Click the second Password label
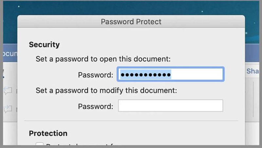Viewport: 262px width, 148px height. point(96,106)
